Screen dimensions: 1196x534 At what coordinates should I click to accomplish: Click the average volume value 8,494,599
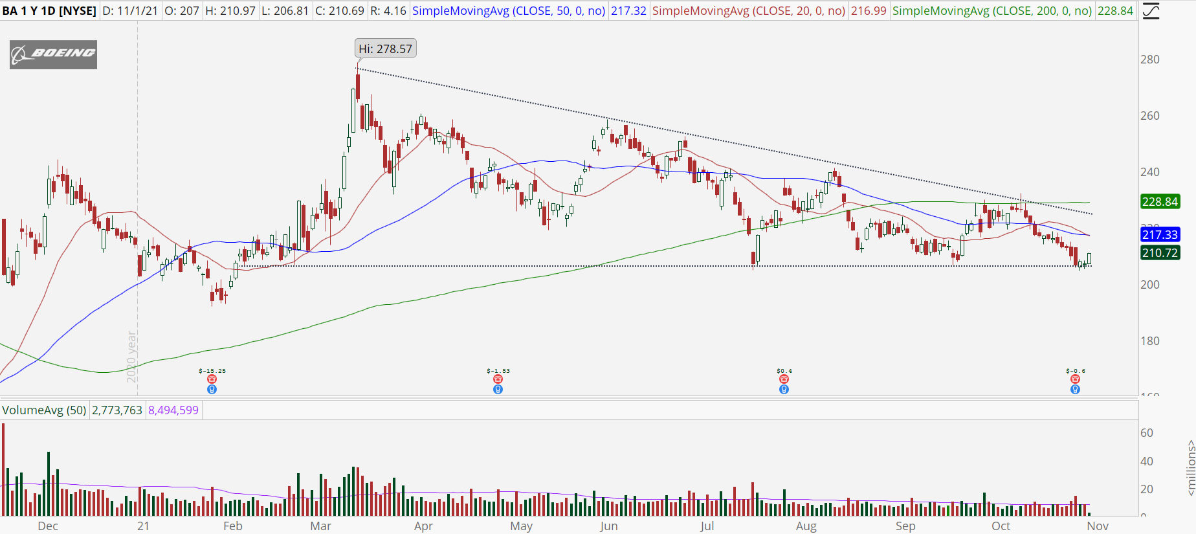coord(173,410)
